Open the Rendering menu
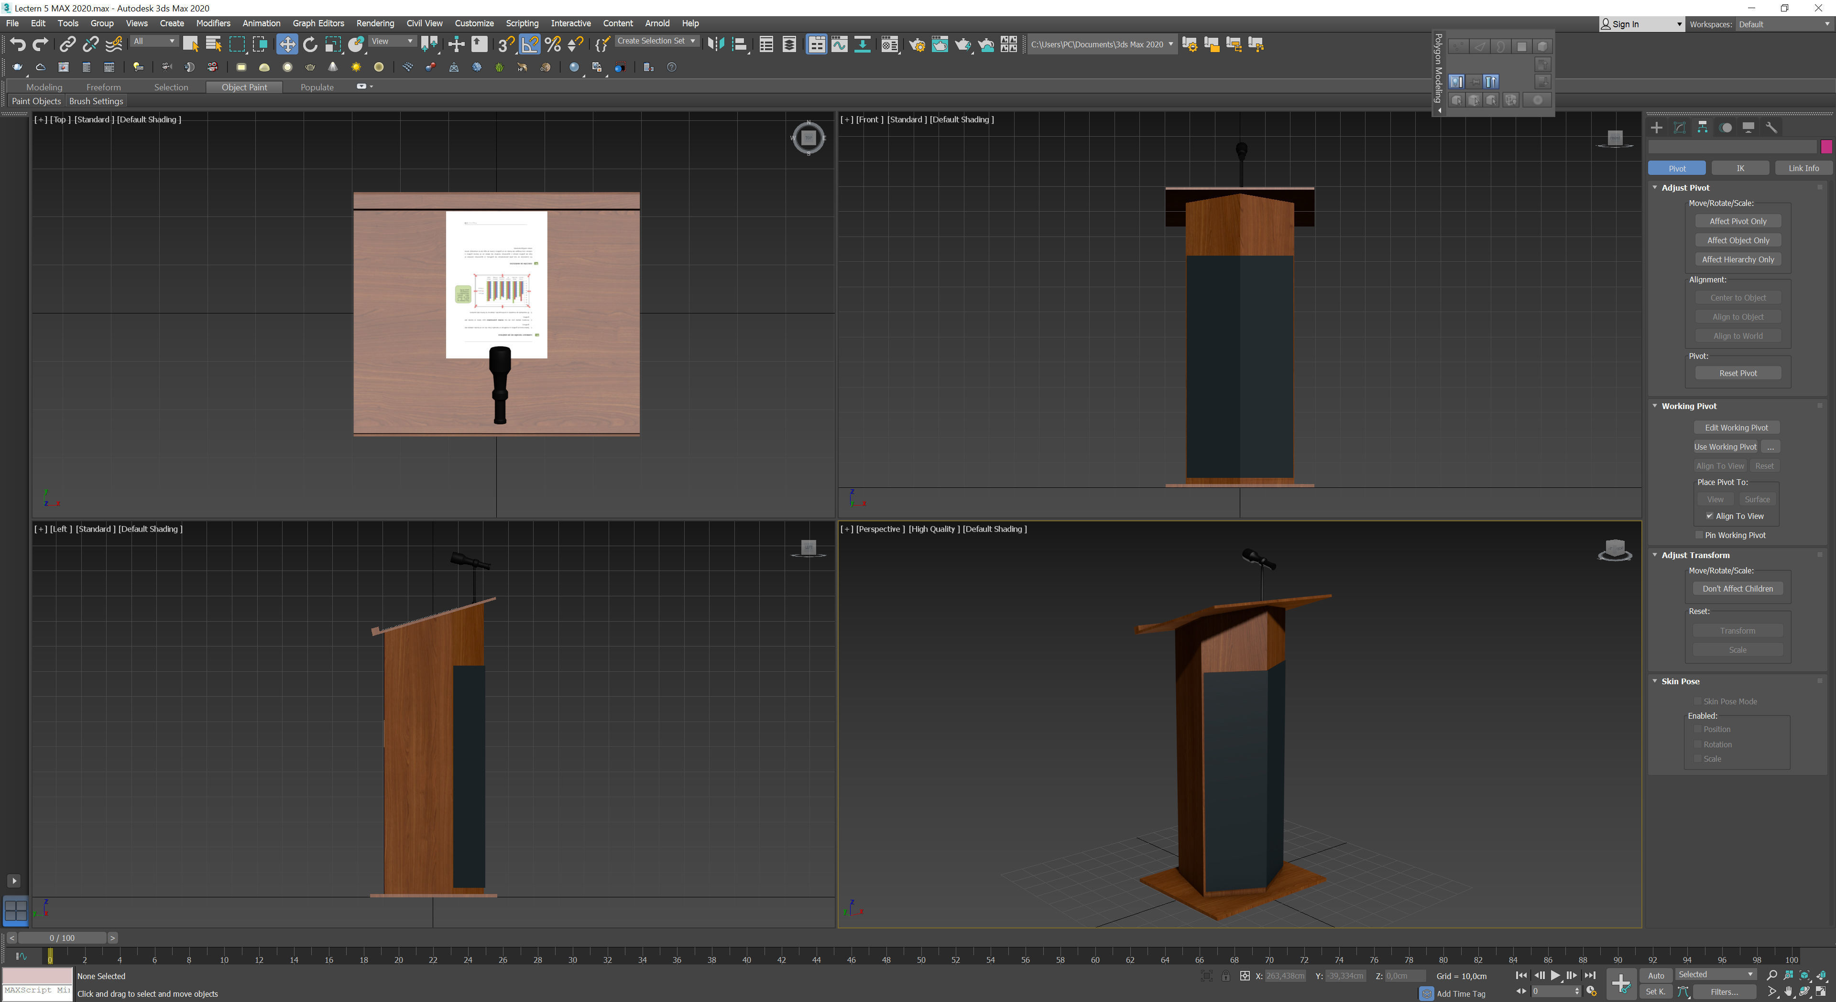Screen dimensions: 1836x1002 (x=375, y=23)
